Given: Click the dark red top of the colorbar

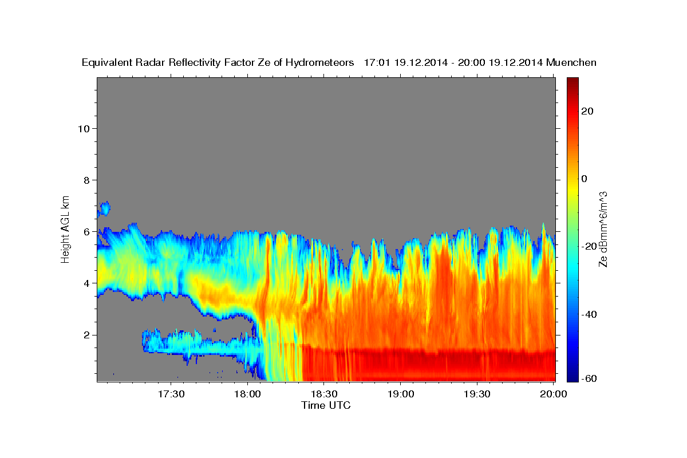Looking at the screenshot, I should (572, 83).
